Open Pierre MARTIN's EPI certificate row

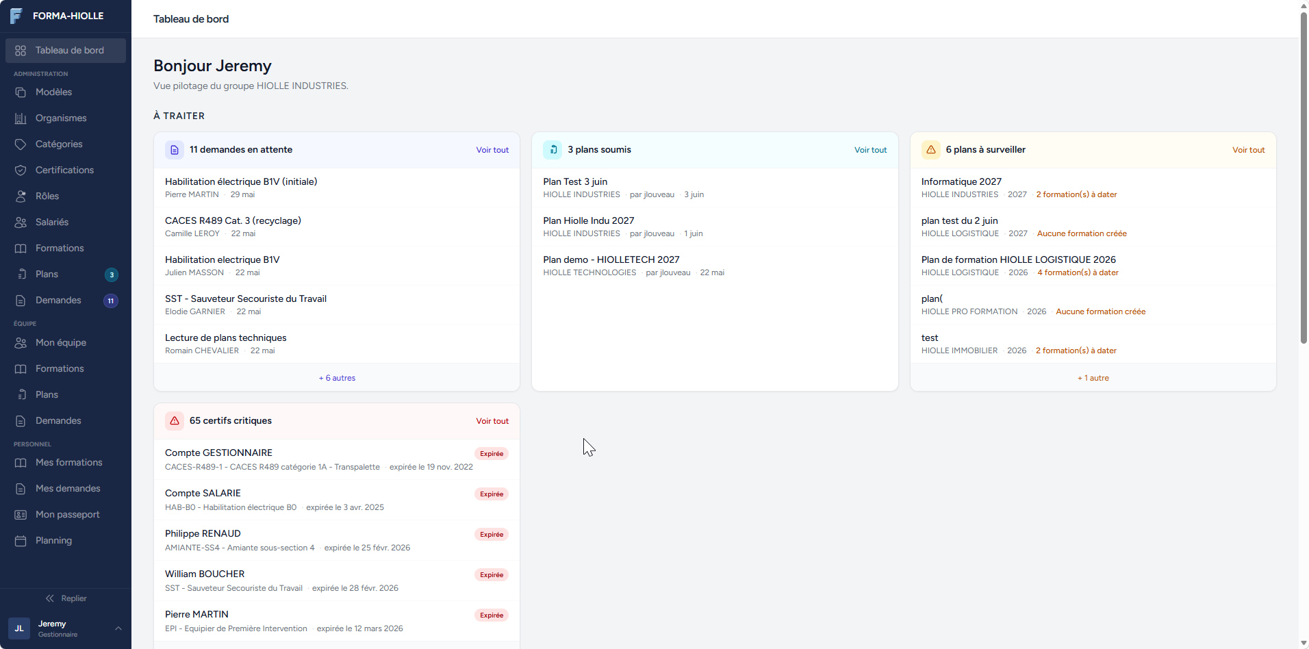[337, 621]
